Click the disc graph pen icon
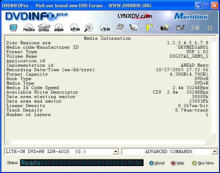The height and width of the screenshot is (173, 220). 134,28
